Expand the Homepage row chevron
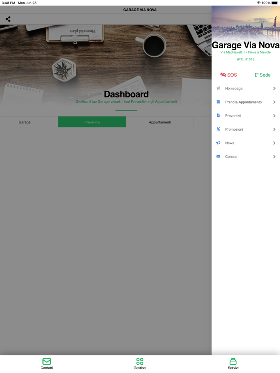This screenshot has height=373, width=280. 274,89
